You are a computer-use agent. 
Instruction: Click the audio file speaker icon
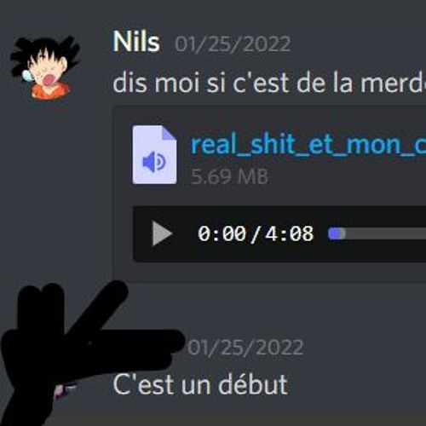(153, 162)
